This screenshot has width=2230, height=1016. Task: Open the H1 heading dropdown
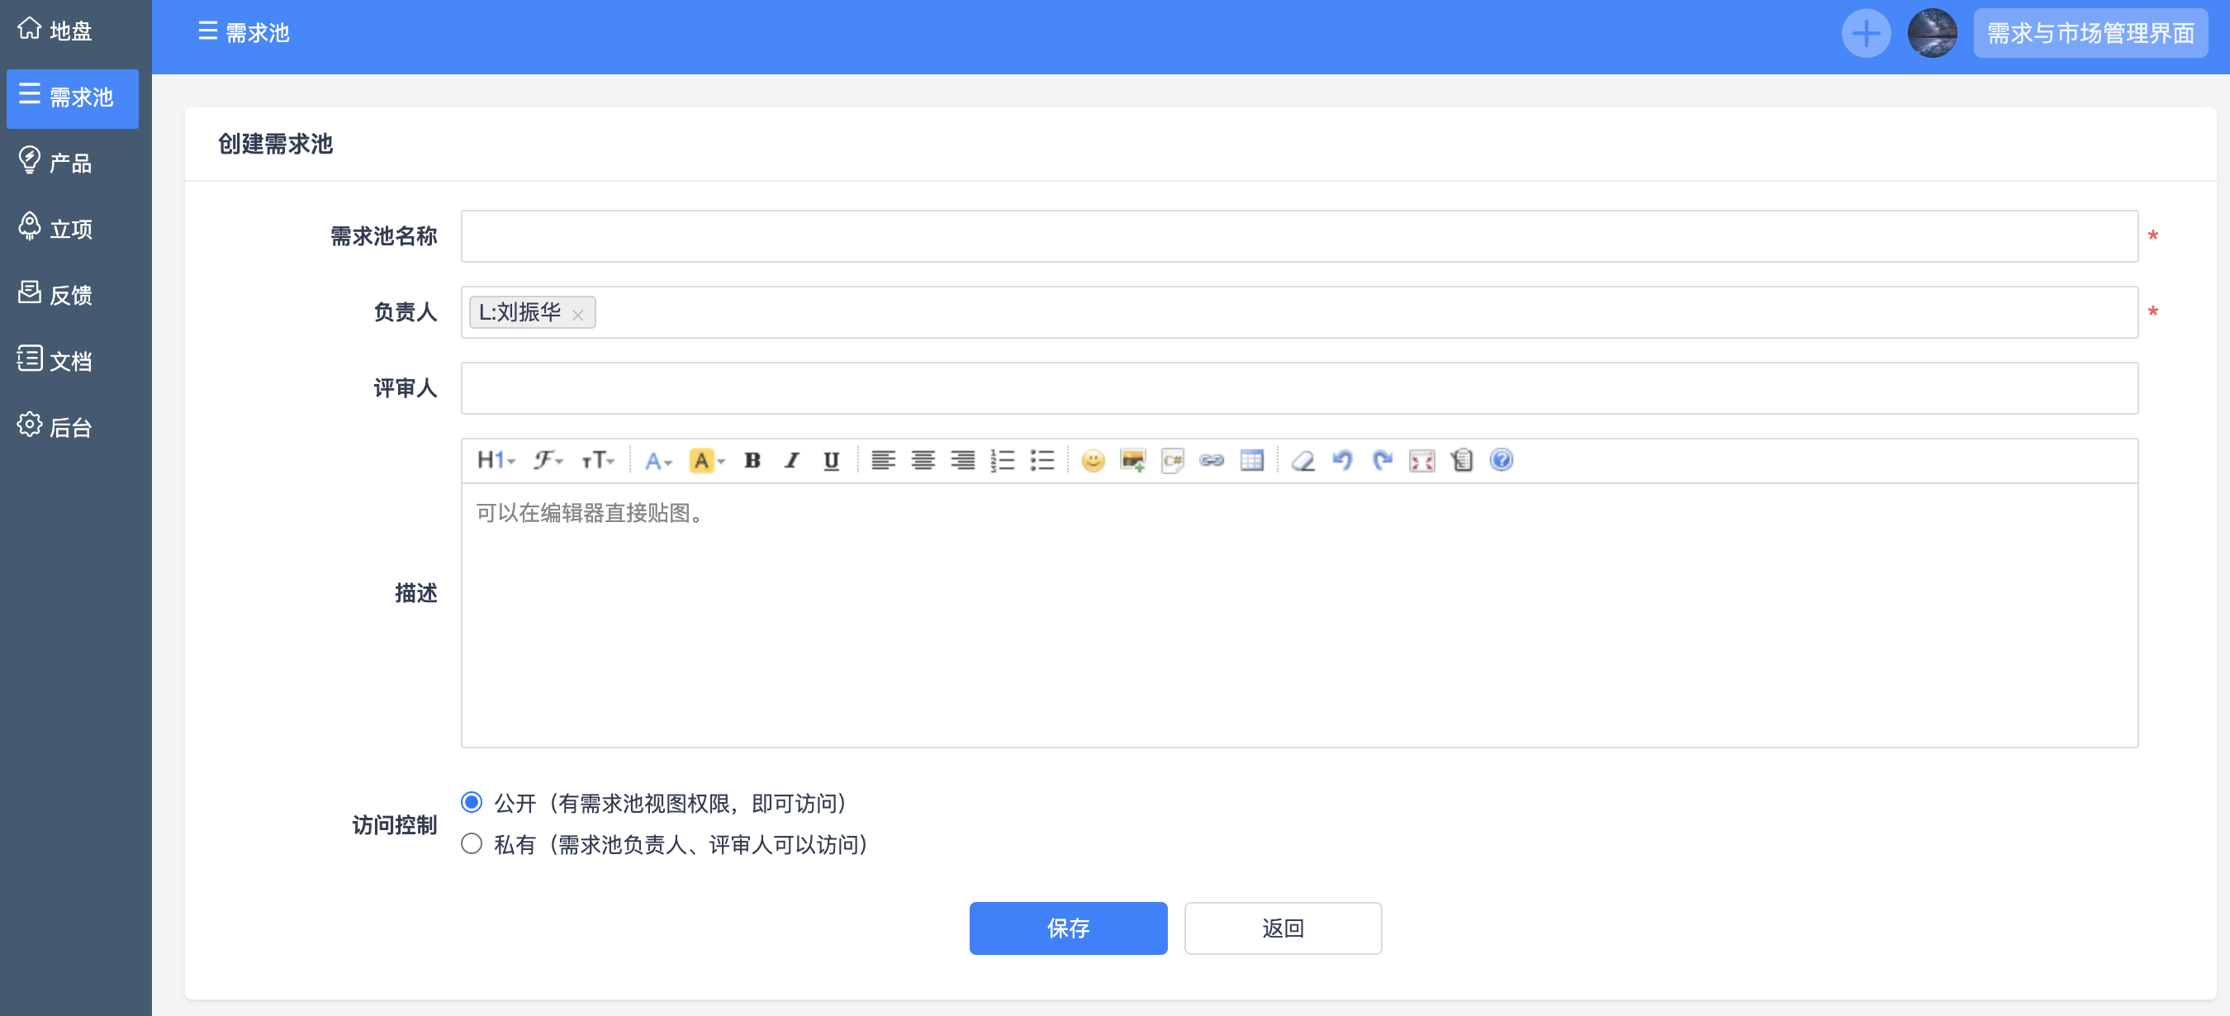click(x=496, y=460)
